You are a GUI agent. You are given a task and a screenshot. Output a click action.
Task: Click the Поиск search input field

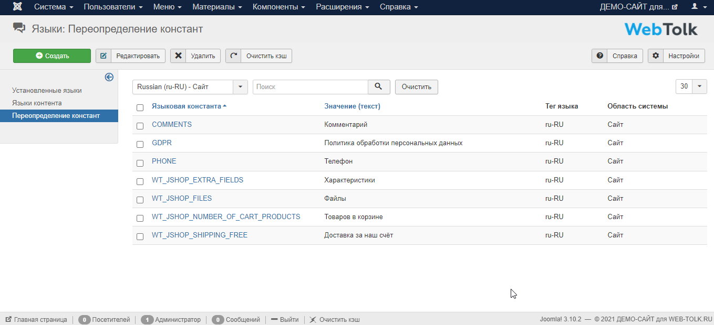click(x=310, y=86)
